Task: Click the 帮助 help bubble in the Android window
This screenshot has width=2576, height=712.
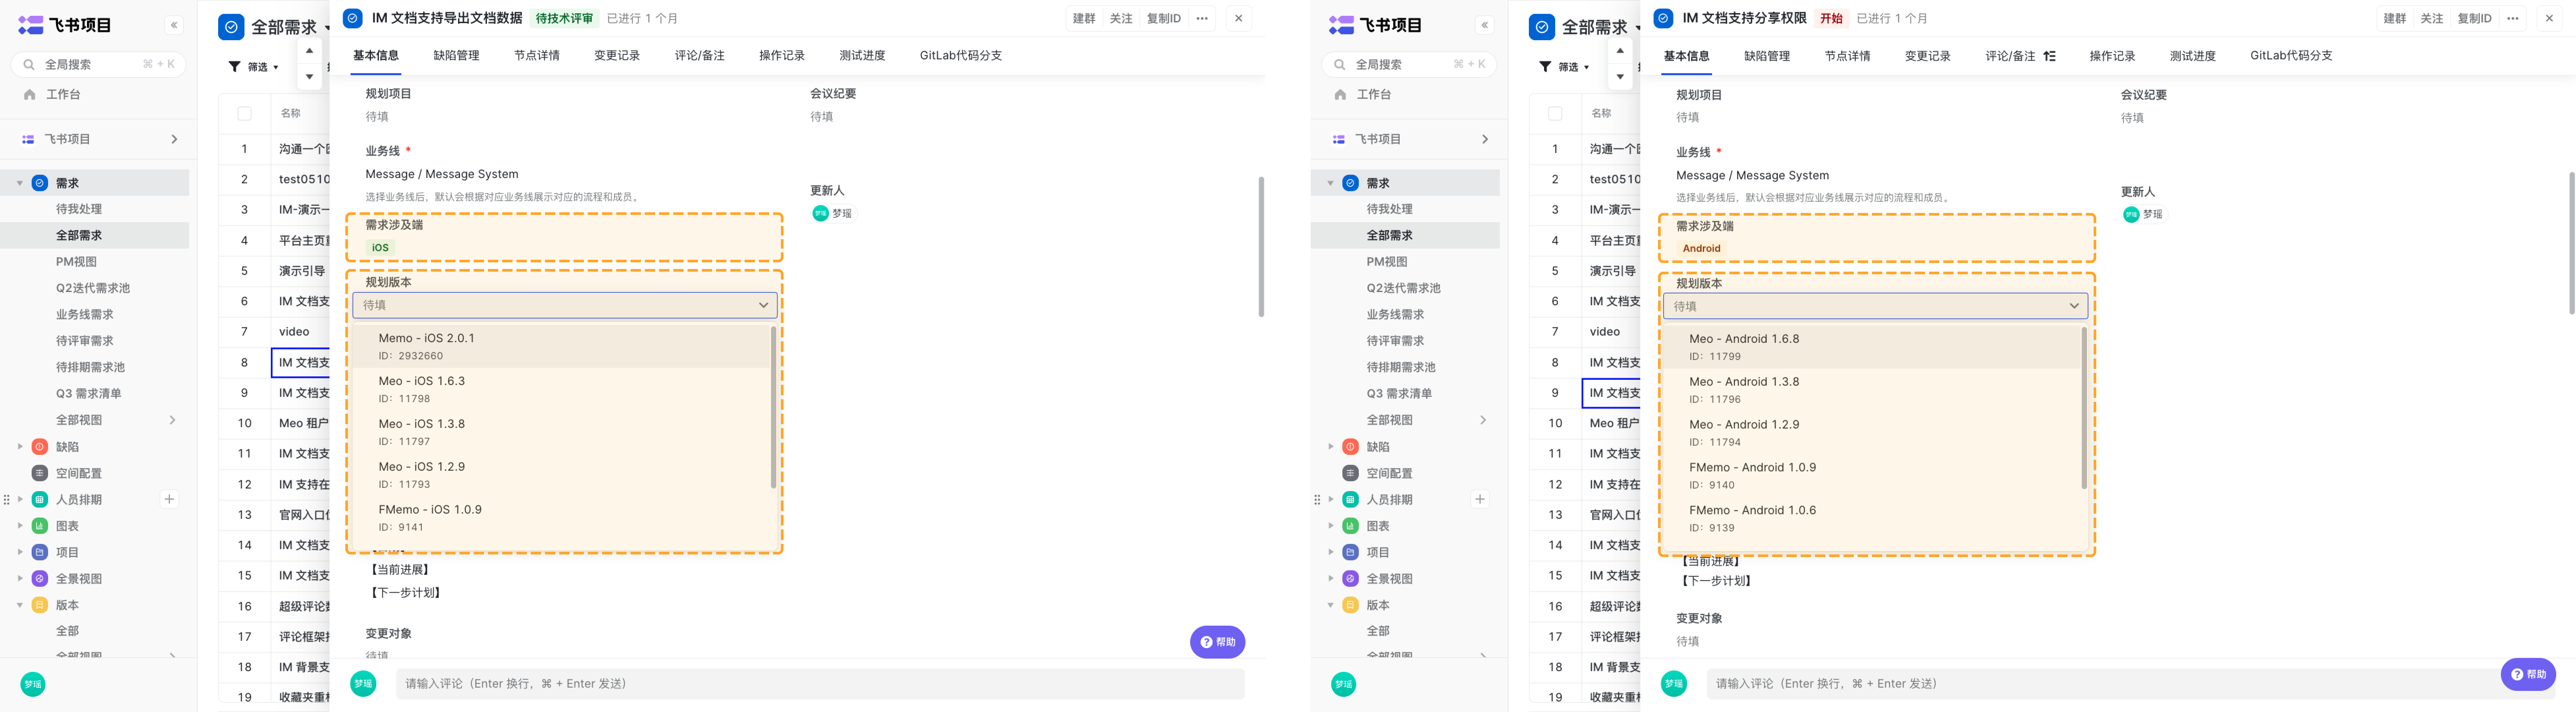Action: [2528, 674]
